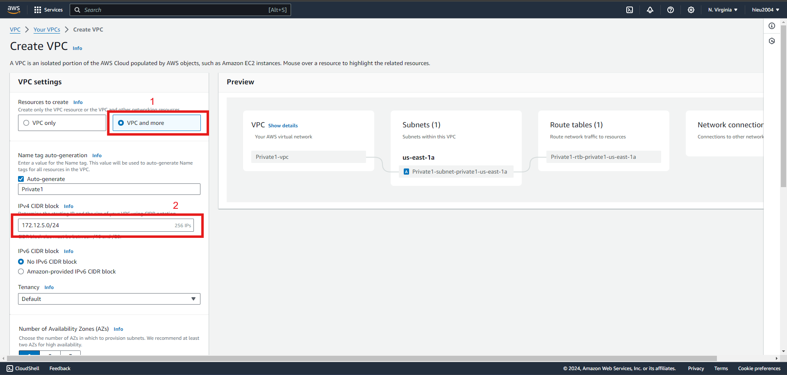787x375 pixels.
Task: Click the IPv4 CIDR block input field
Action: coord(106,225)
